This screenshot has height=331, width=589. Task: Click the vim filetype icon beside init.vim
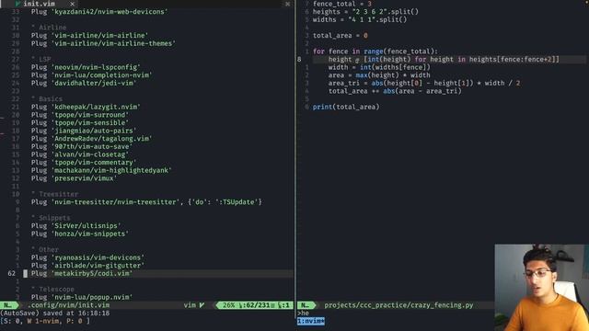17,4
